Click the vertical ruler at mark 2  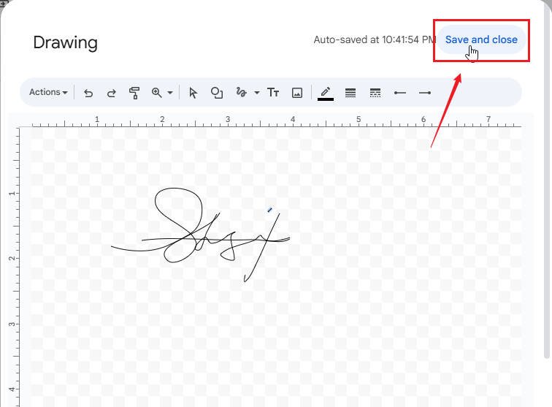pyautogui.click(x=13, y=258)
